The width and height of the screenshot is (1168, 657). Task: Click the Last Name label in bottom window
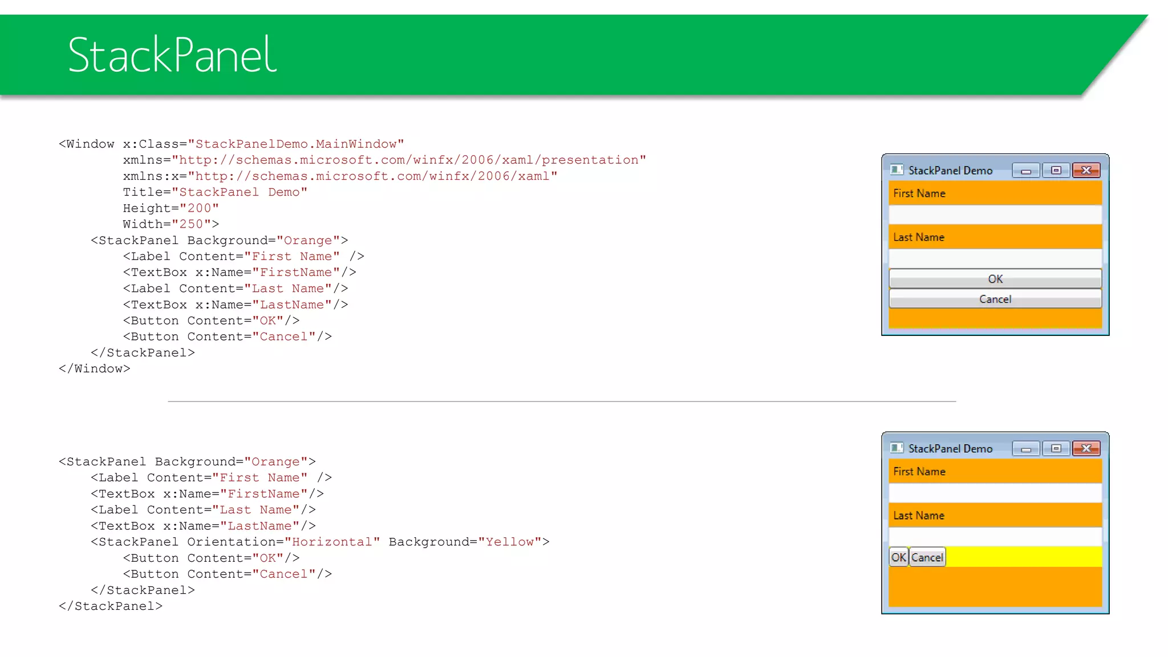point(919,516)
